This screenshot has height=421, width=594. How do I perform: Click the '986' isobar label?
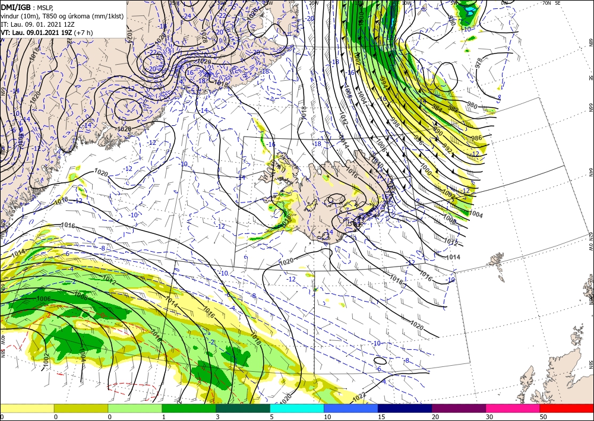pyautogui.click(x=476, y=138)
